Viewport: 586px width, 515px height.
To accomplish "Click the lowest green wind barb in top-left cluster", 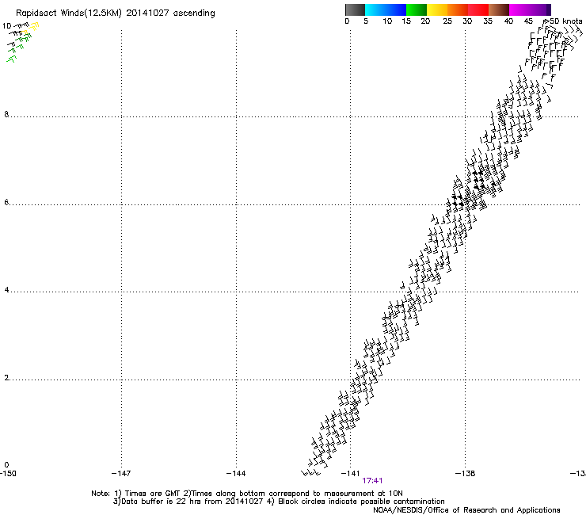I will (12, 59).
